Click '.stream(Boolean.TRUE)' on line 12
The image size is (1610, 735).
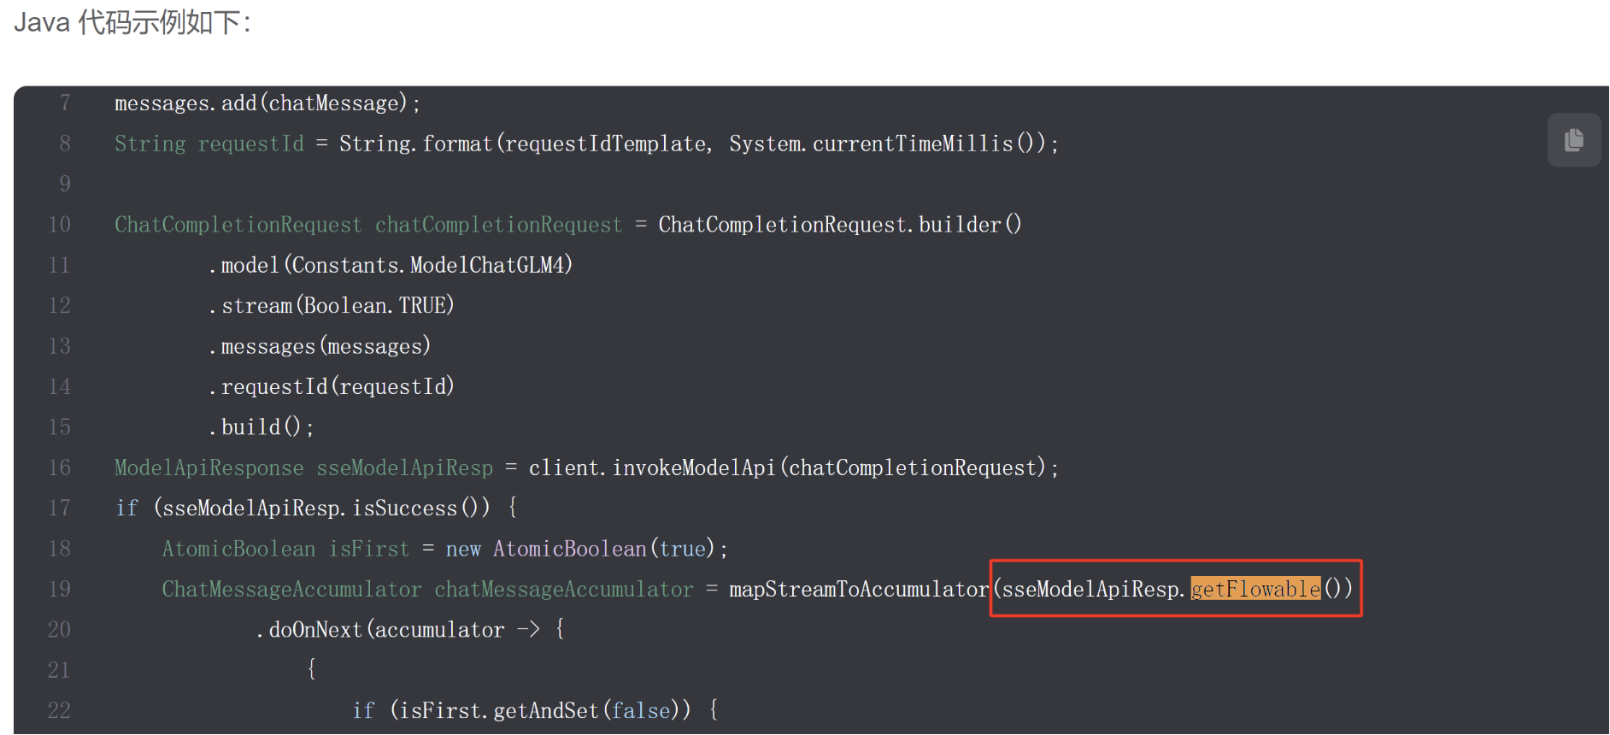[332, 305]
